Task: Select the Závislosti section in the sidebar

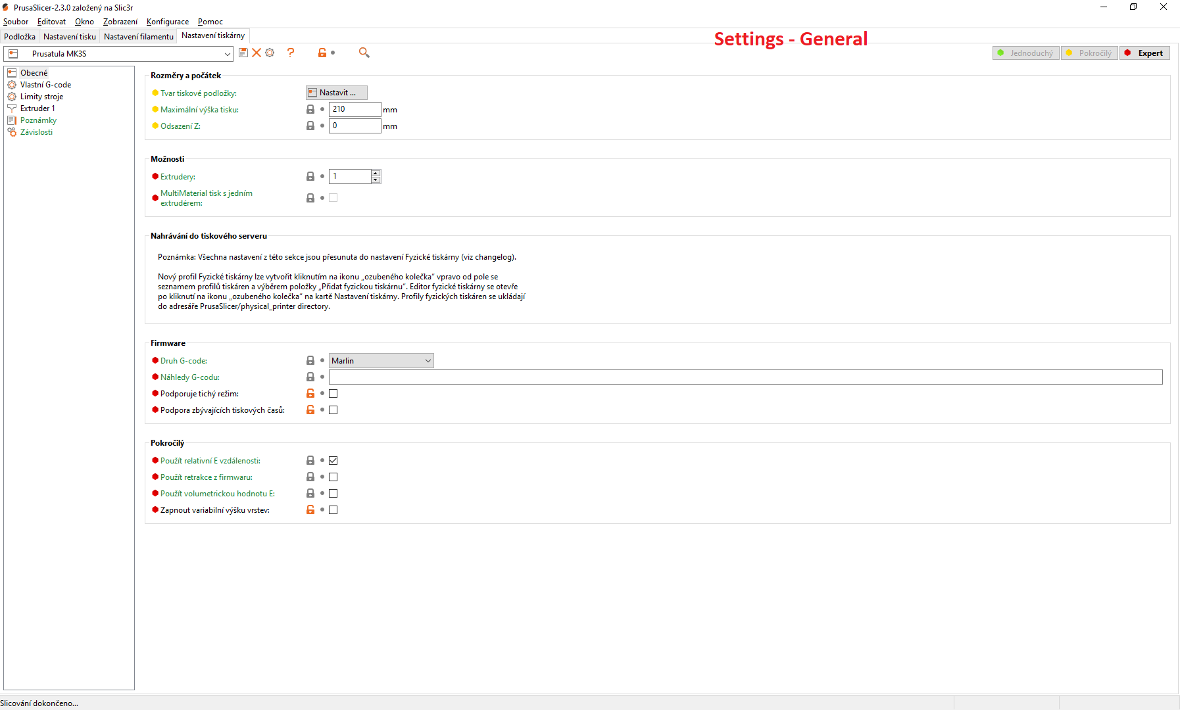Action: pyautogui.click(x=36, y=132)
